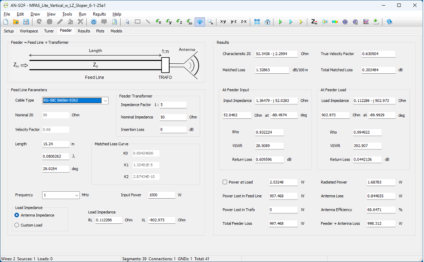Open help book icon
Screen dimensions: 424x262
click(389, 22)
